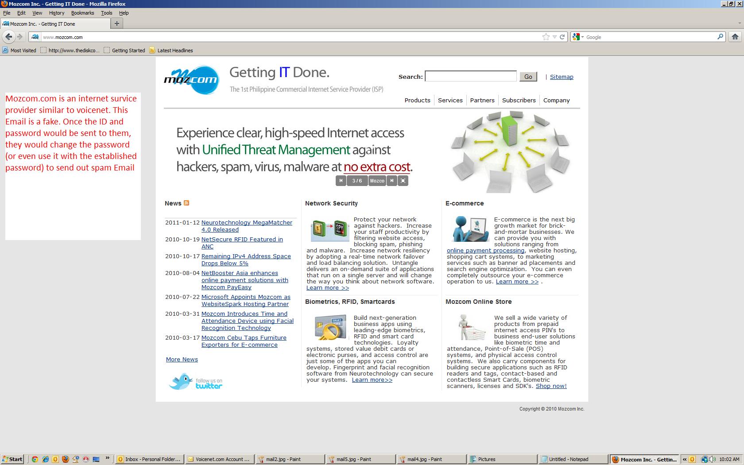The image size is (744, 465).
Task: Click the More News link
Action: point(182,359)
